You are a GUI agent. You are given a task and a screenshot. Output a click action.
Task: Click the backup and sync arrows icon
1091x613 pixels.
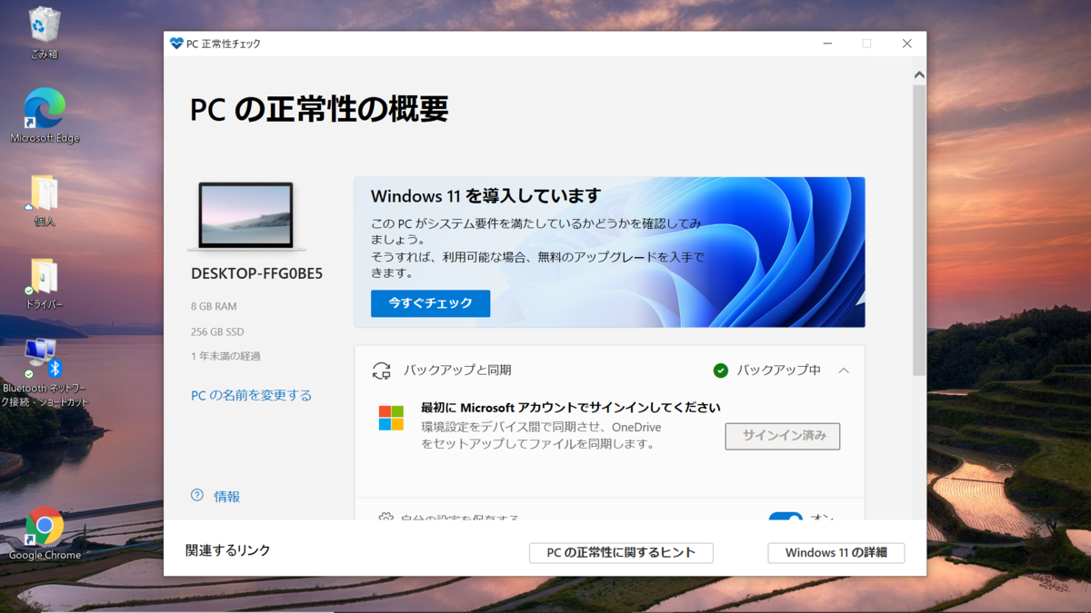tap(382, 371)
